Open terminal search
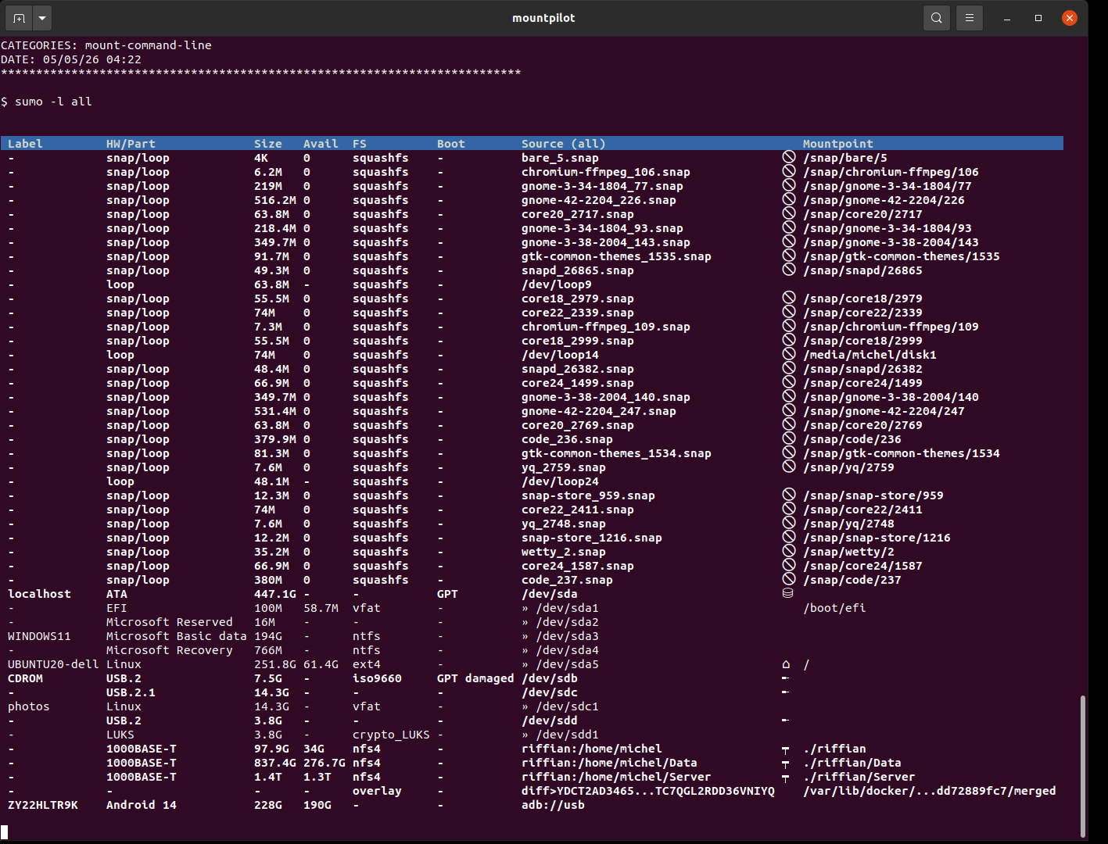Image resolution: width=1108 pixels, height=844 pixels. point(936,18)
